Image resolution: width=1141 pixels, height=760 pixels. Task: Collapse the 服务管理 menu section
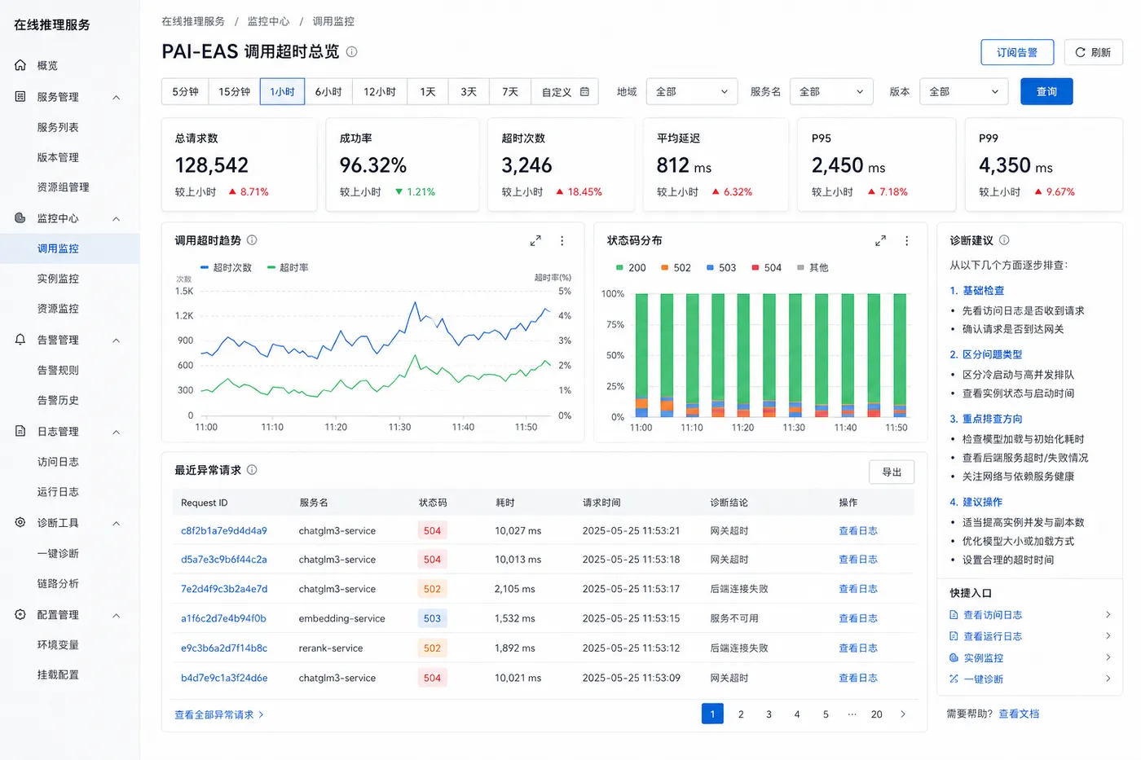[116, 98]
